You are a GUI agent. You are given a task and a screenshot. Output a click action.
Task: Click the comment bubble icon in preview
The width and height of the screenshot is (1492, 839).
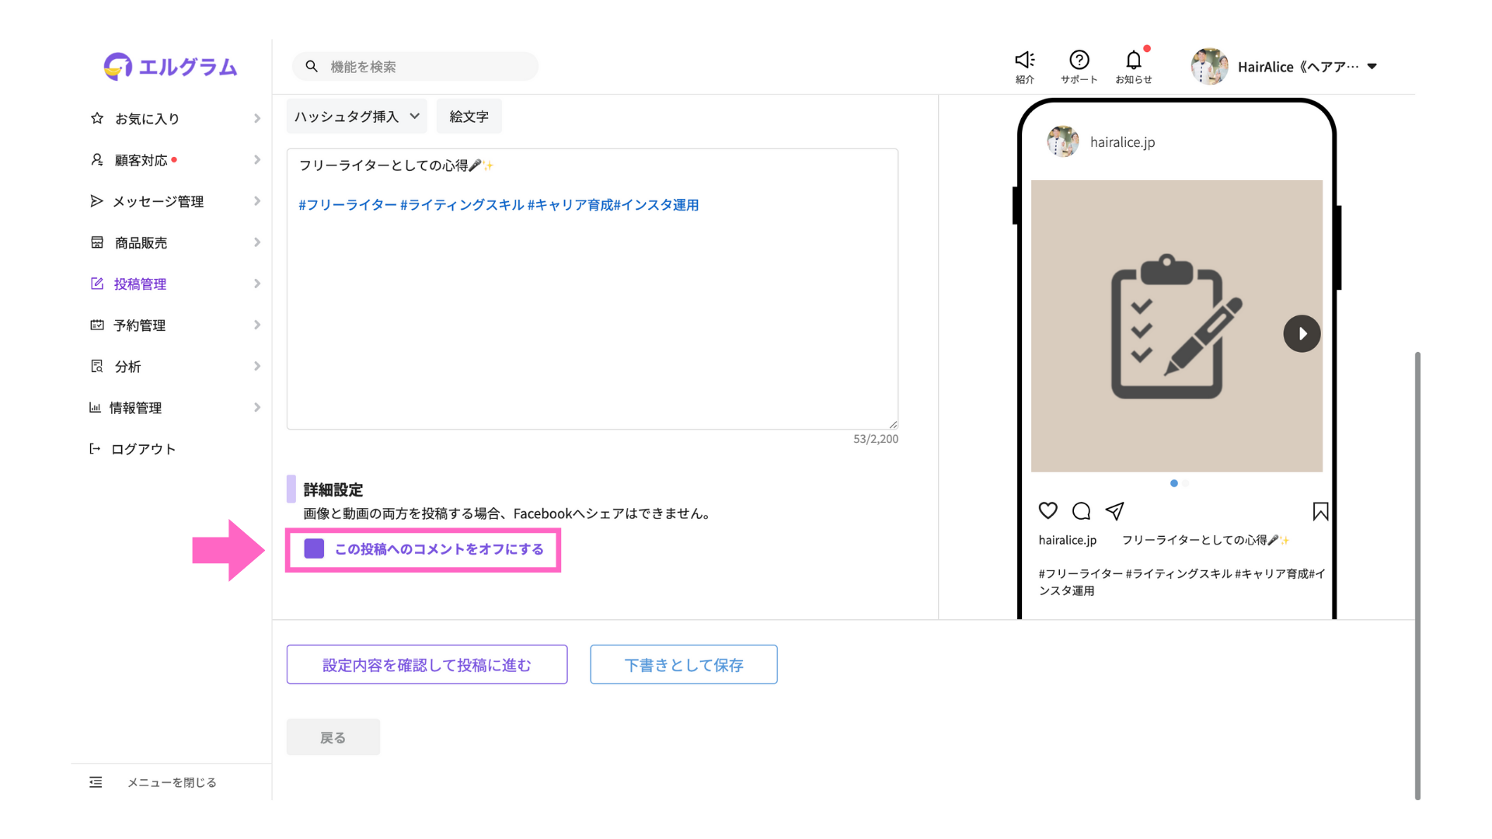coord(1081,510)
